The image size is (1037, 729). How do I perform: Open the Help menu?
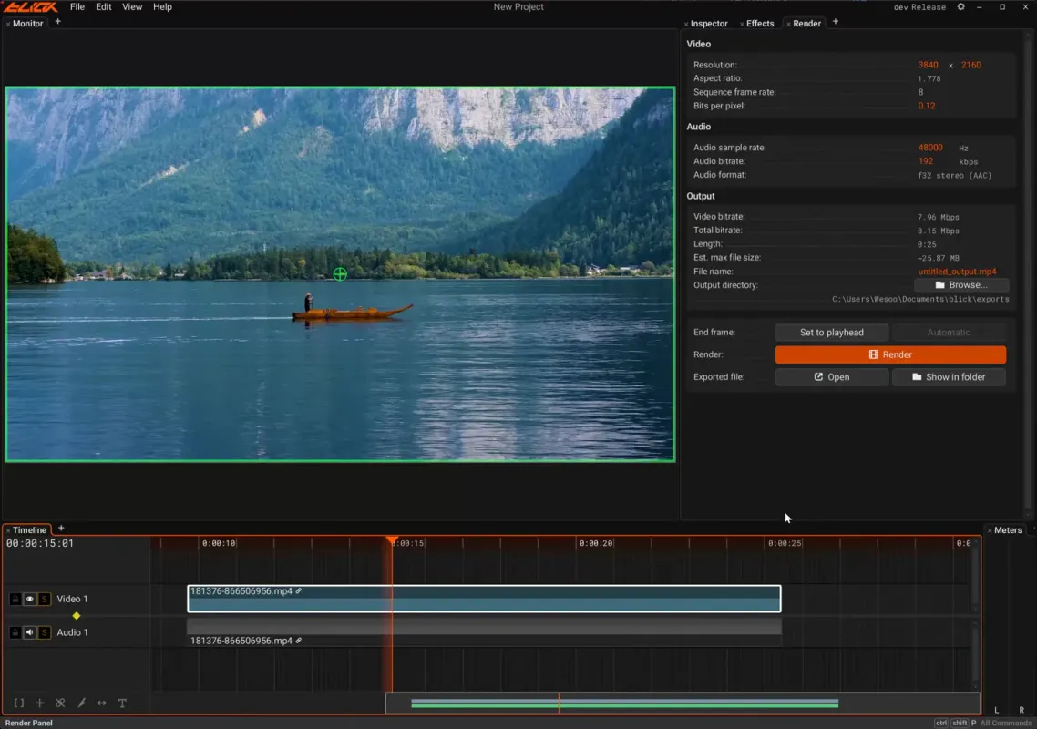tap(162, 6)
